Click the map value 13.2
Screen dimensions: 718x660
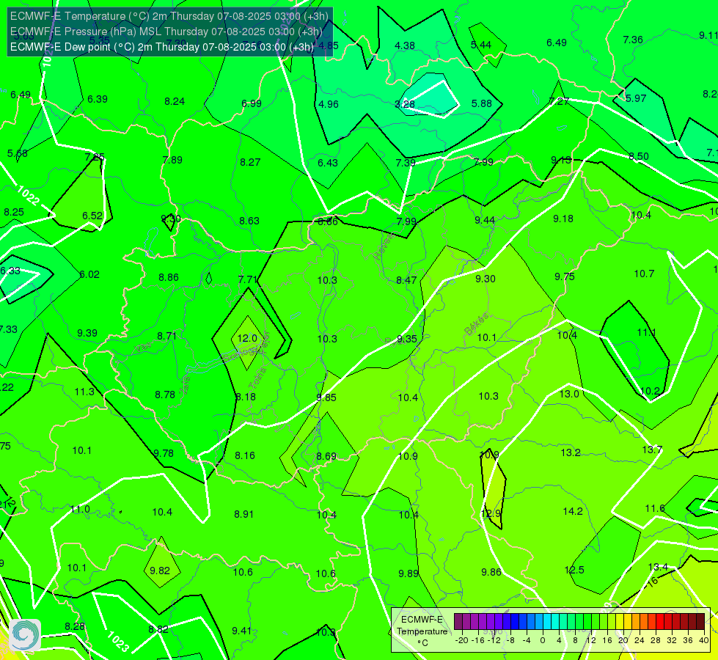[571, 453]
